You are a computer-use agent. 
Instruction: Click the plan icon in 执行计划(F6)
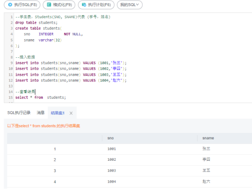click(x=84, y=5)
